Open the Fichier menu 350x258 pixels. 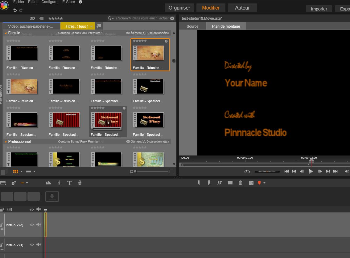pyautogui.click(x=19, y=2)
